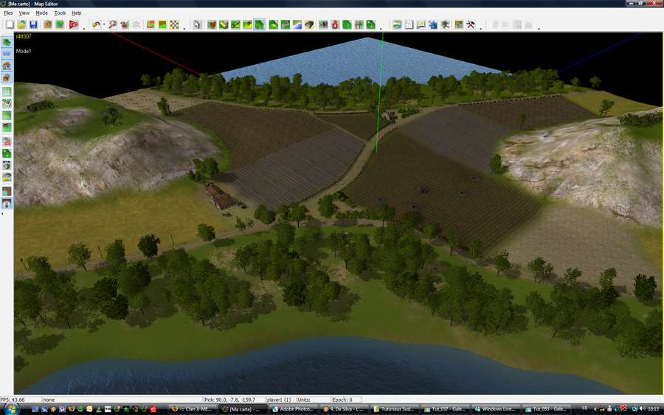Image resolution: width=664 pixels, height=415 pixels.
Task: Click the Epoch: 0 status bar field
Action: click(x=347, y=400)
